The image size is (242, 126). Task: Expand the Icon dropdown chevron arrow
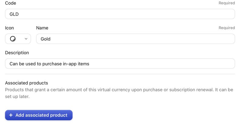click(26, 39)
